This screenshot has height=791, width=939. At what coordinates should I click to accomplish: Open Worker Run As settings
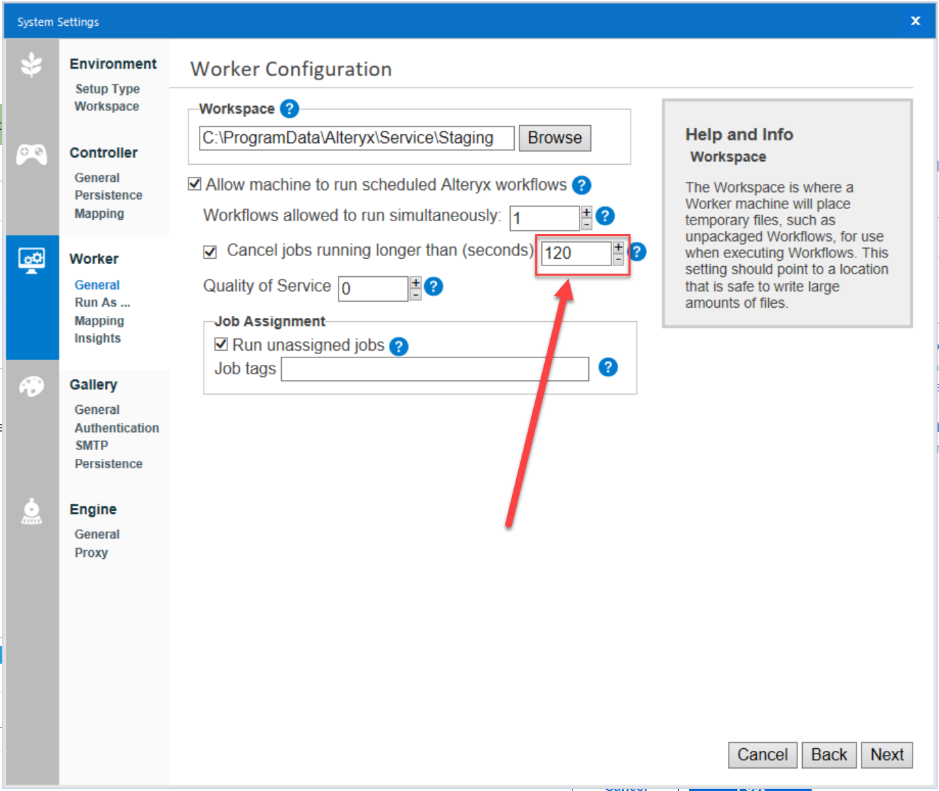(101, 302)
